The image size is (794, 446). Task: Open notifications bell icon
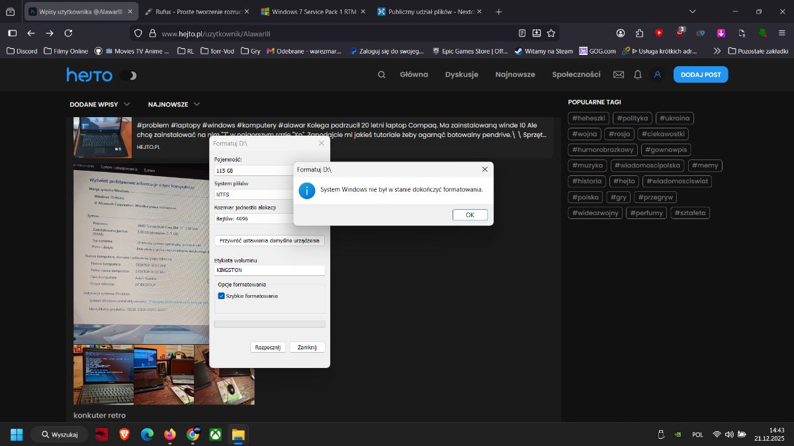pyautogui.click(x=638, y=75)
